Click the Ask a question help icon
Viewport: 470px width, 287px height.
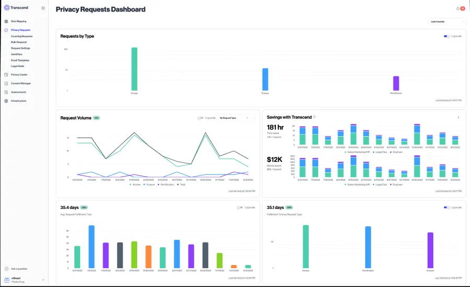(6, 269)
